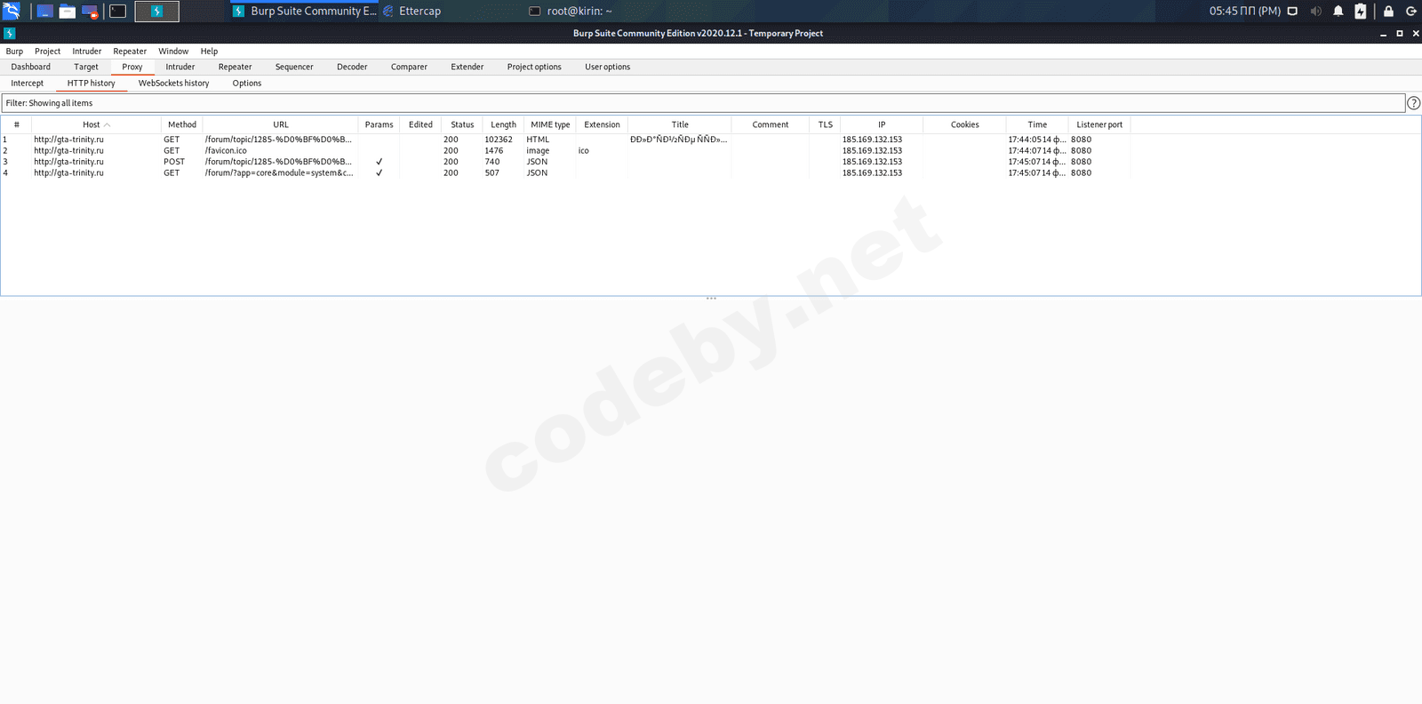Sort by the MIME type column header
Image resolution: width=1422 pixels, height=704 pixels.
[x=550, y=124]
